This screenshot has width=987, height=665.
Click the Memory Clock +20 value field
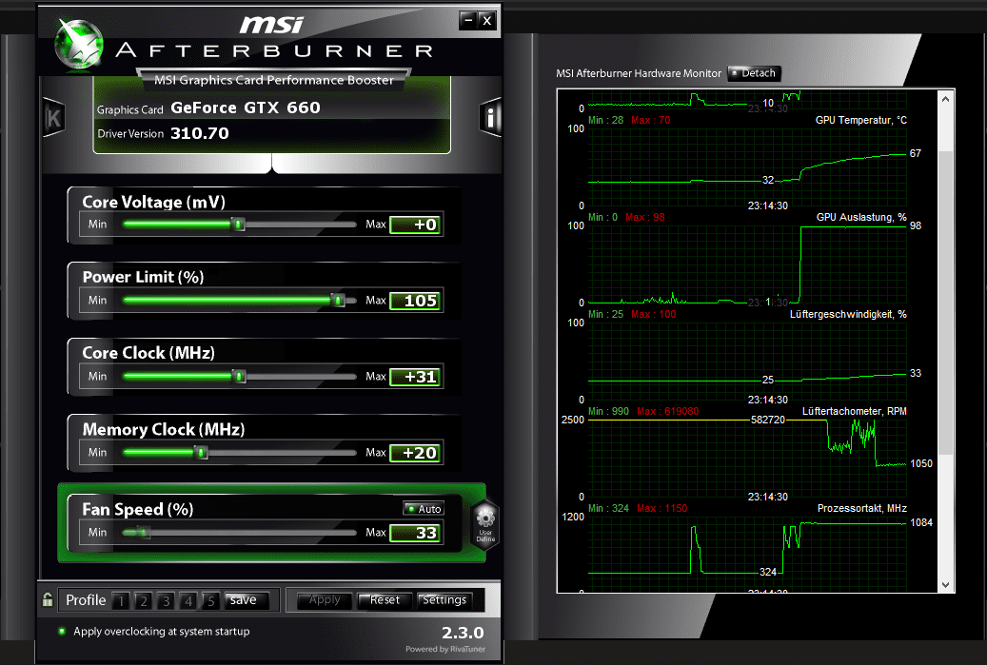point(416,453)
